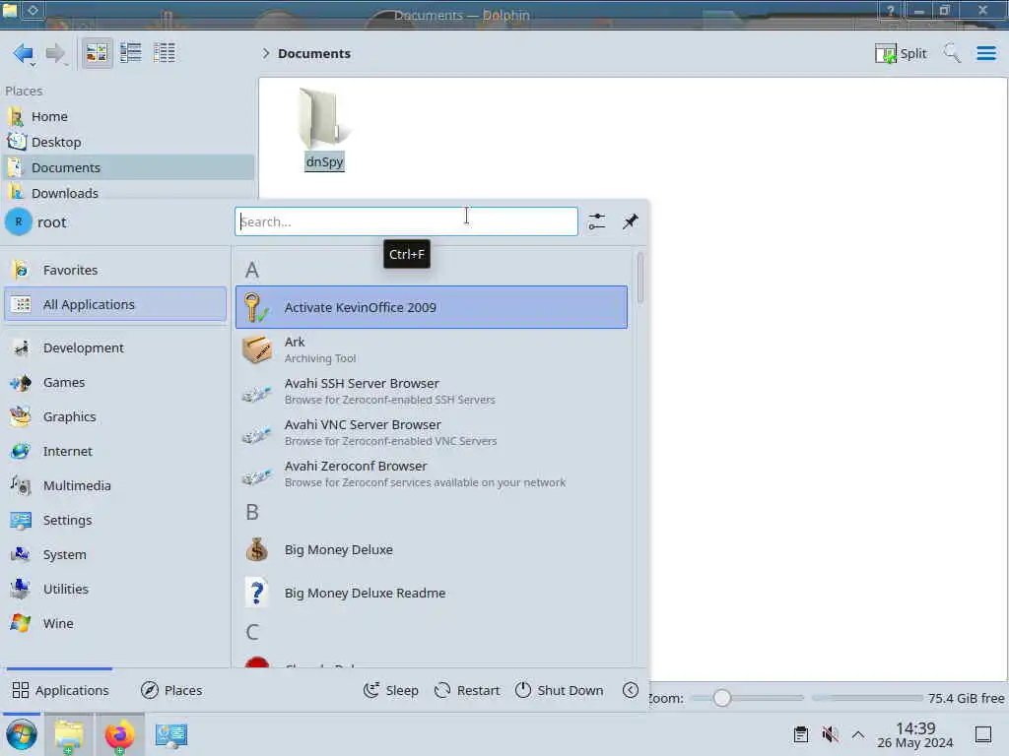Open the clipboard tray icon

(x=800, y=734)
